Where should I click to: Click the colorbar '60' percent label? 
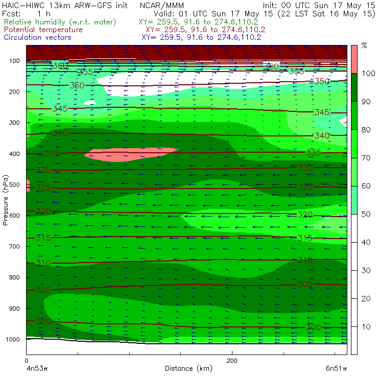366,186
